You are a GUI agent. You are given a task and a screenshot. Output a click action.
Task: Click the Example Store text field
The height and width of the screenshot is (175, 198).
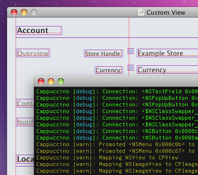pyautogui.click(x=167, y=53)
